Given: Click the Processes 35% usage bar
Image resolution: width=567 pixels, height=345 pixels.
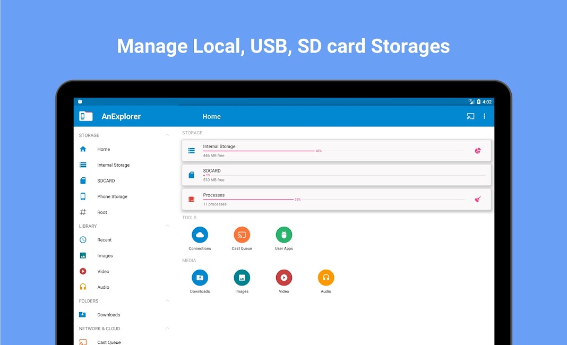Looking at the screenshot, I should pyautogui.click(x=333, y=199).
